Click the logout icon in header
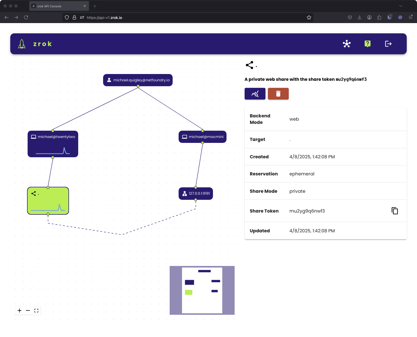 tap(388, 44)
